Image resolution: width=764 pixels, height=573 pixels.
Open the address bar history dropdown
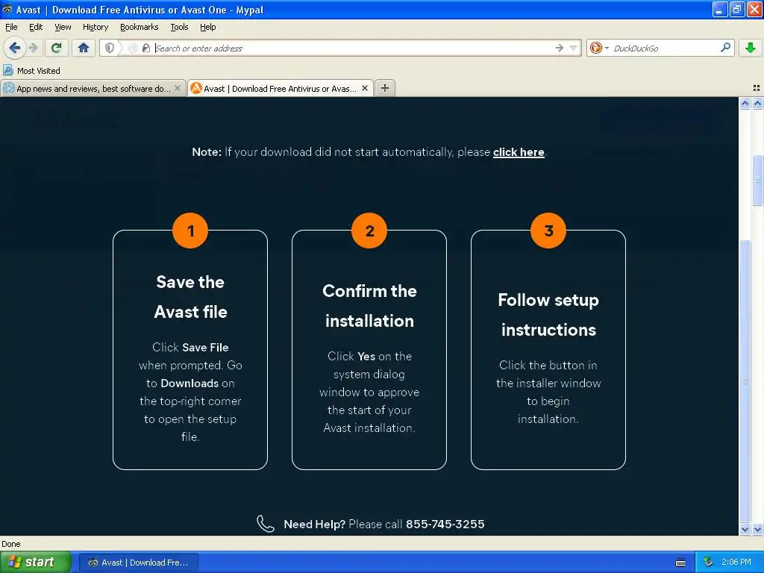pyautogui.click(x=574, y=48)
